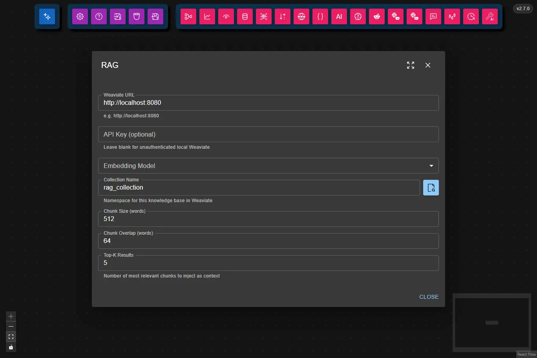Click the database cylinder toolbar icon
This screenshot has height=358, width=537.
pyautogui.click(x=245, y=16)
